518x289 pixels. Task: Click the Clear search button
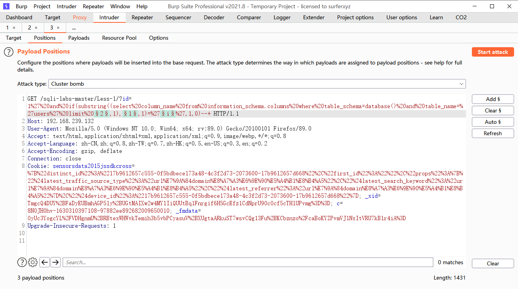pos(493,263)
